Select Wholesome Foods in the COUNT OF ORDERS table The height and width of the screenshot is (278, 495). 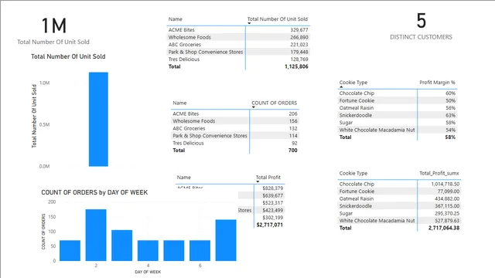[194, 121]
